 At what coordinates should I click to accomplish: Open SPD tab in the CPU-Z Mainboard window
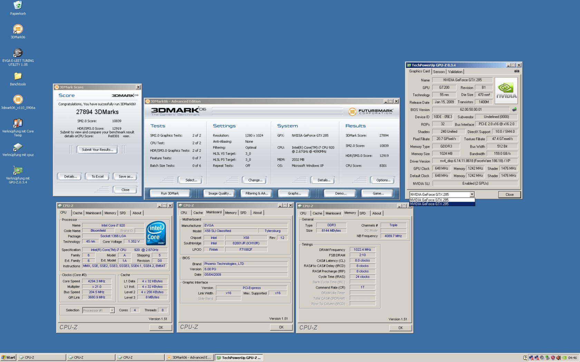click(x=243, y=213)
